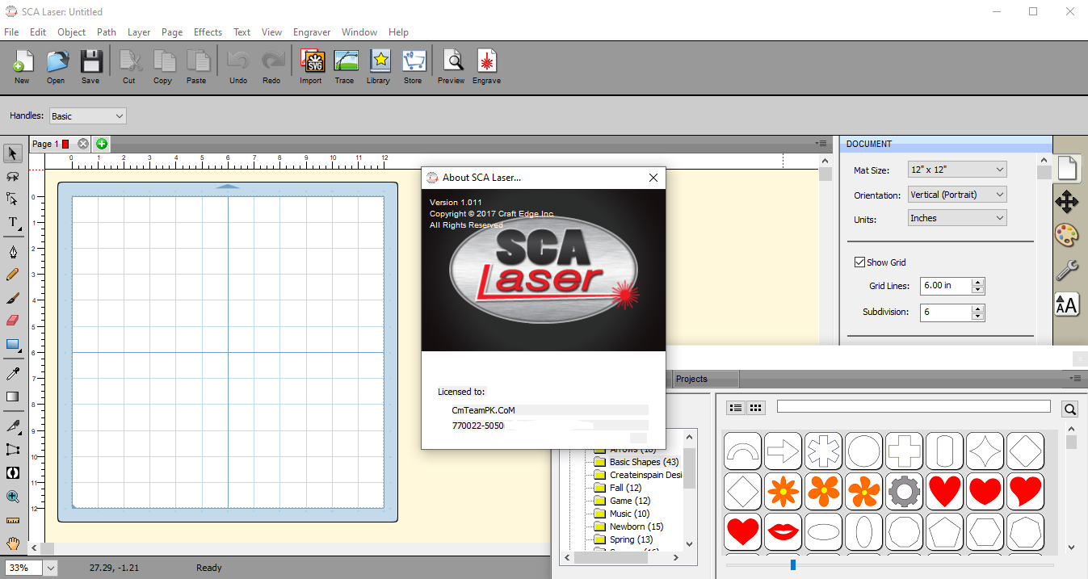Screen dimensions: 1088x579
Task: Adjust the library thumbnail size slider
Action: click(793, 565)
